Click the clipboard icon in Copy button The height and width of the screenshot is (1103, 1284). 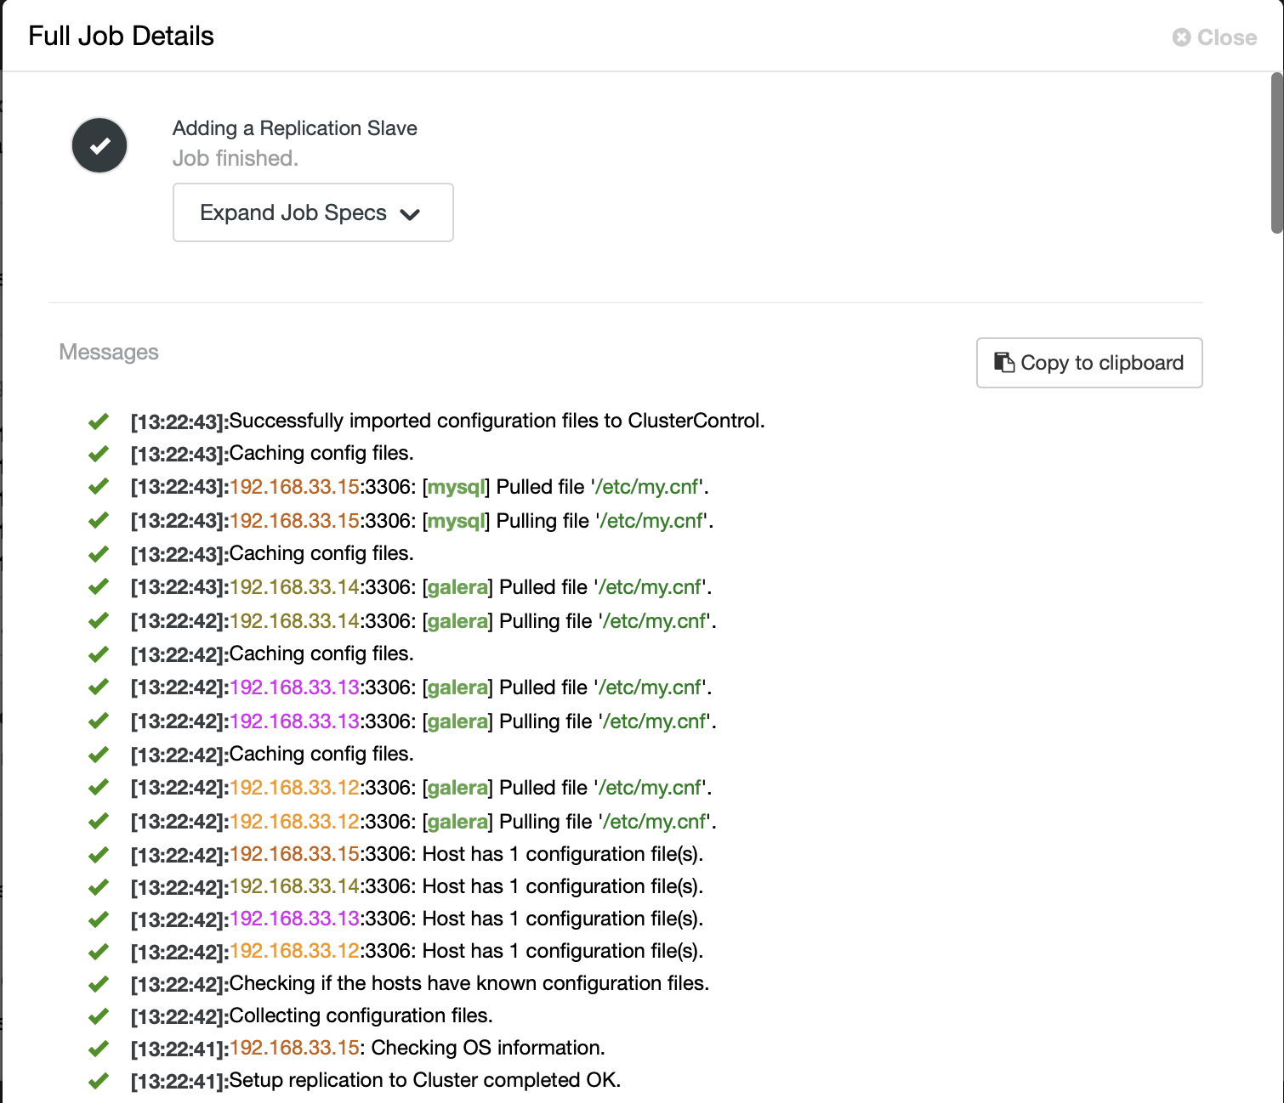(1004, 363)
